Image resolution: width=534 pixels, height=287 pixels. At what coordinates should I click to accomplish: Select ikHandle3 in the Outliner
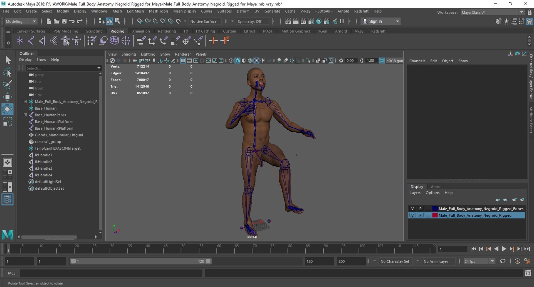[43, 168]
